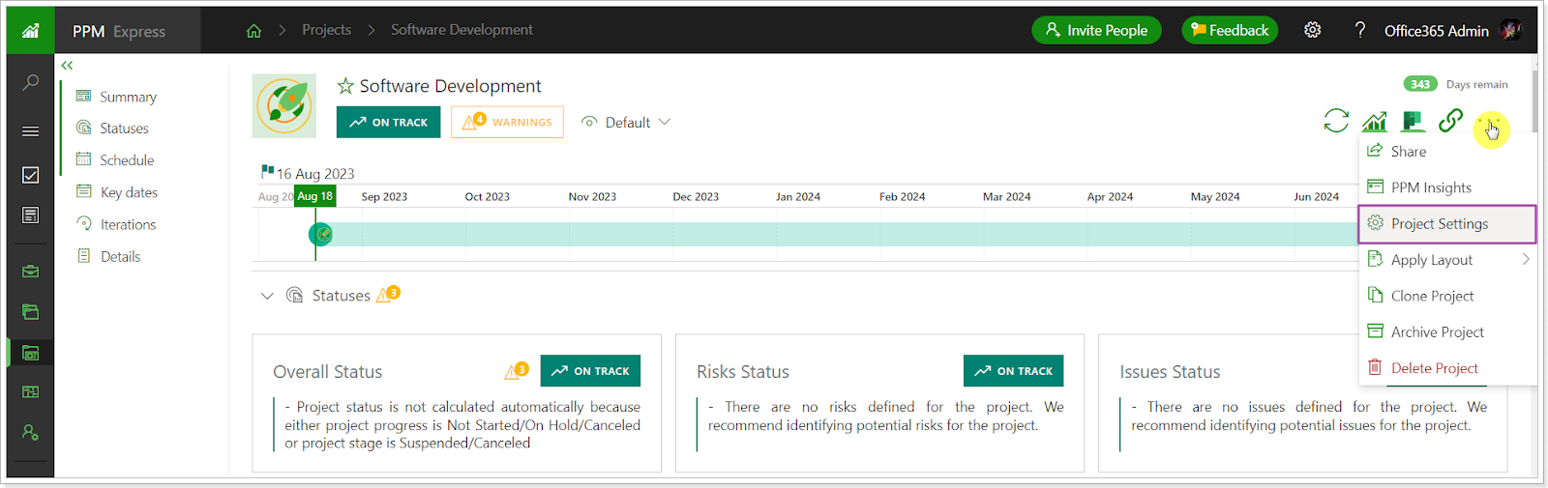This screenshot has height=488, width=1548.
Task: Go to Key dates section in side nav
Action: tap(129, 192)
